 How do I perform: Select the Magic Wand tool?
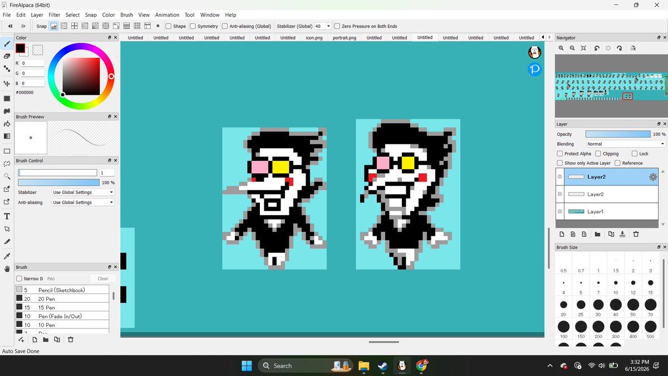[x=7, y=177]
